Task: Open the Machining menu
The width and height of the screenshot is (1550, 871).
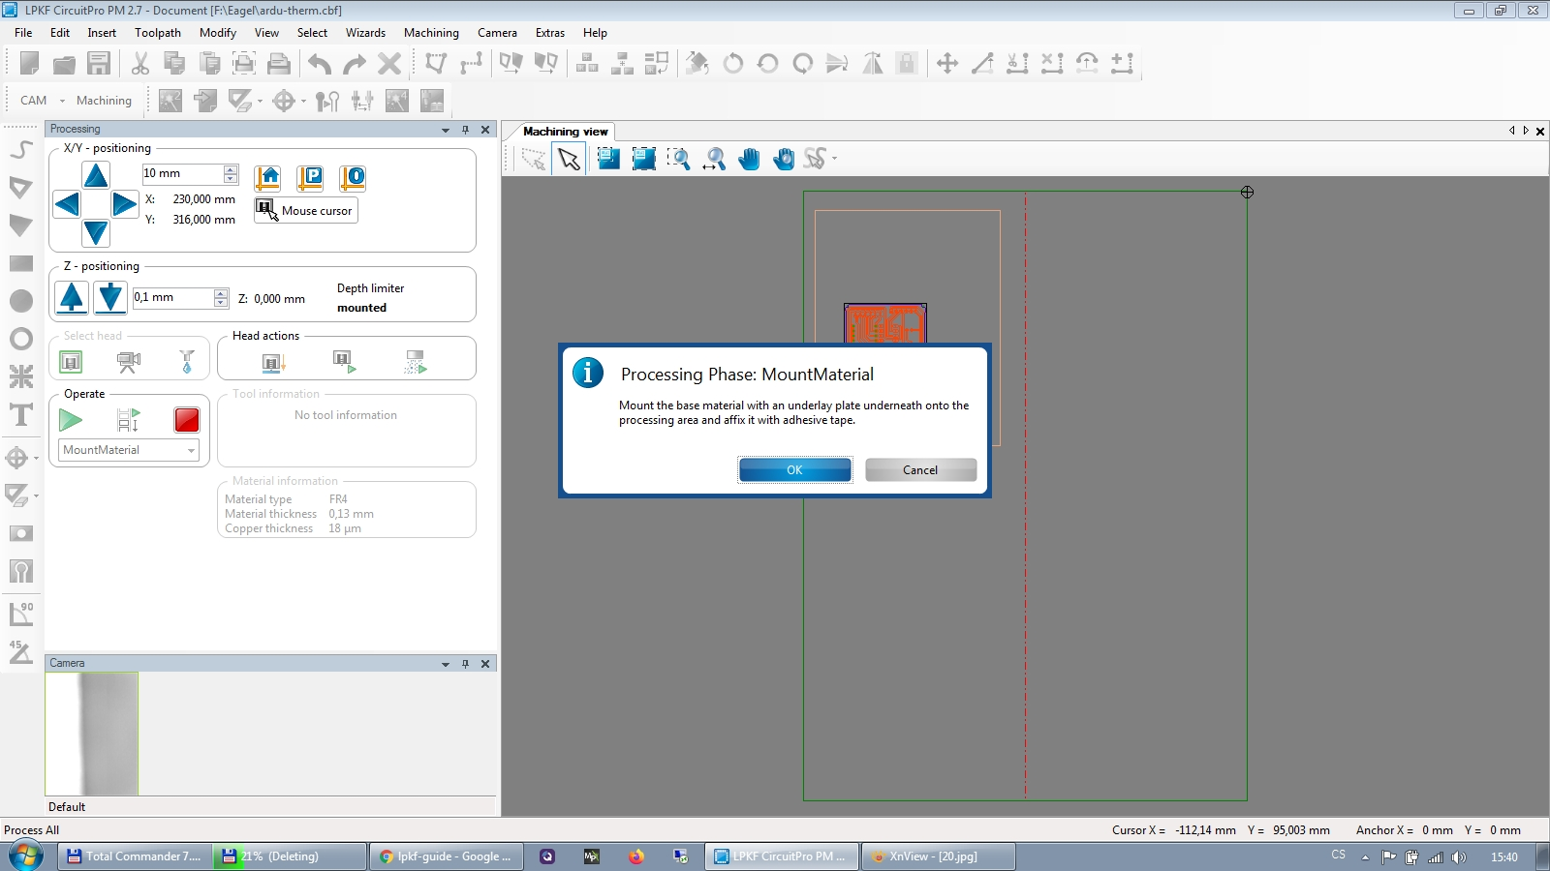Action: coord(431,33)
